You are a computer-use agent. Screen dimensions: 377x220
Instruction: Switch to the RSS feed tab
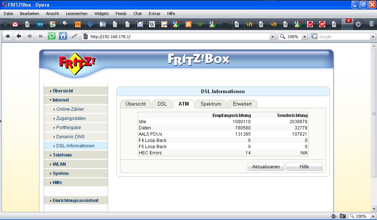(188, 25)
